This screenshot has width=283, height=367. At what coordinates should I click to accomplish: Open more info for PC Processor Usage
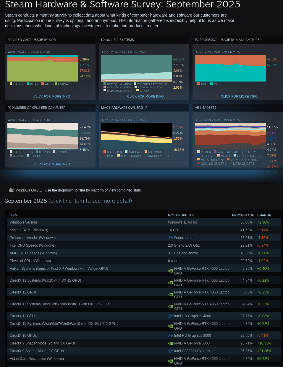(239, 96)
